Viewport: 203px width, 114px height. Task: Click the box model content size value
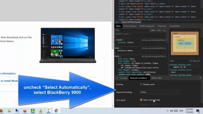click(185, 44)
